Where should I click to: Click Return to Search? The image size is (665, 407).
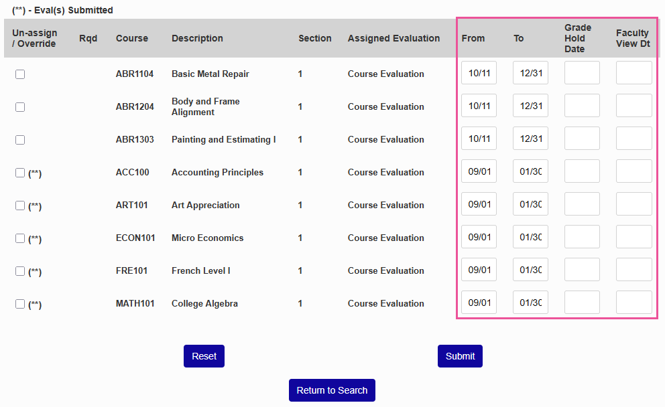[332, 390]
